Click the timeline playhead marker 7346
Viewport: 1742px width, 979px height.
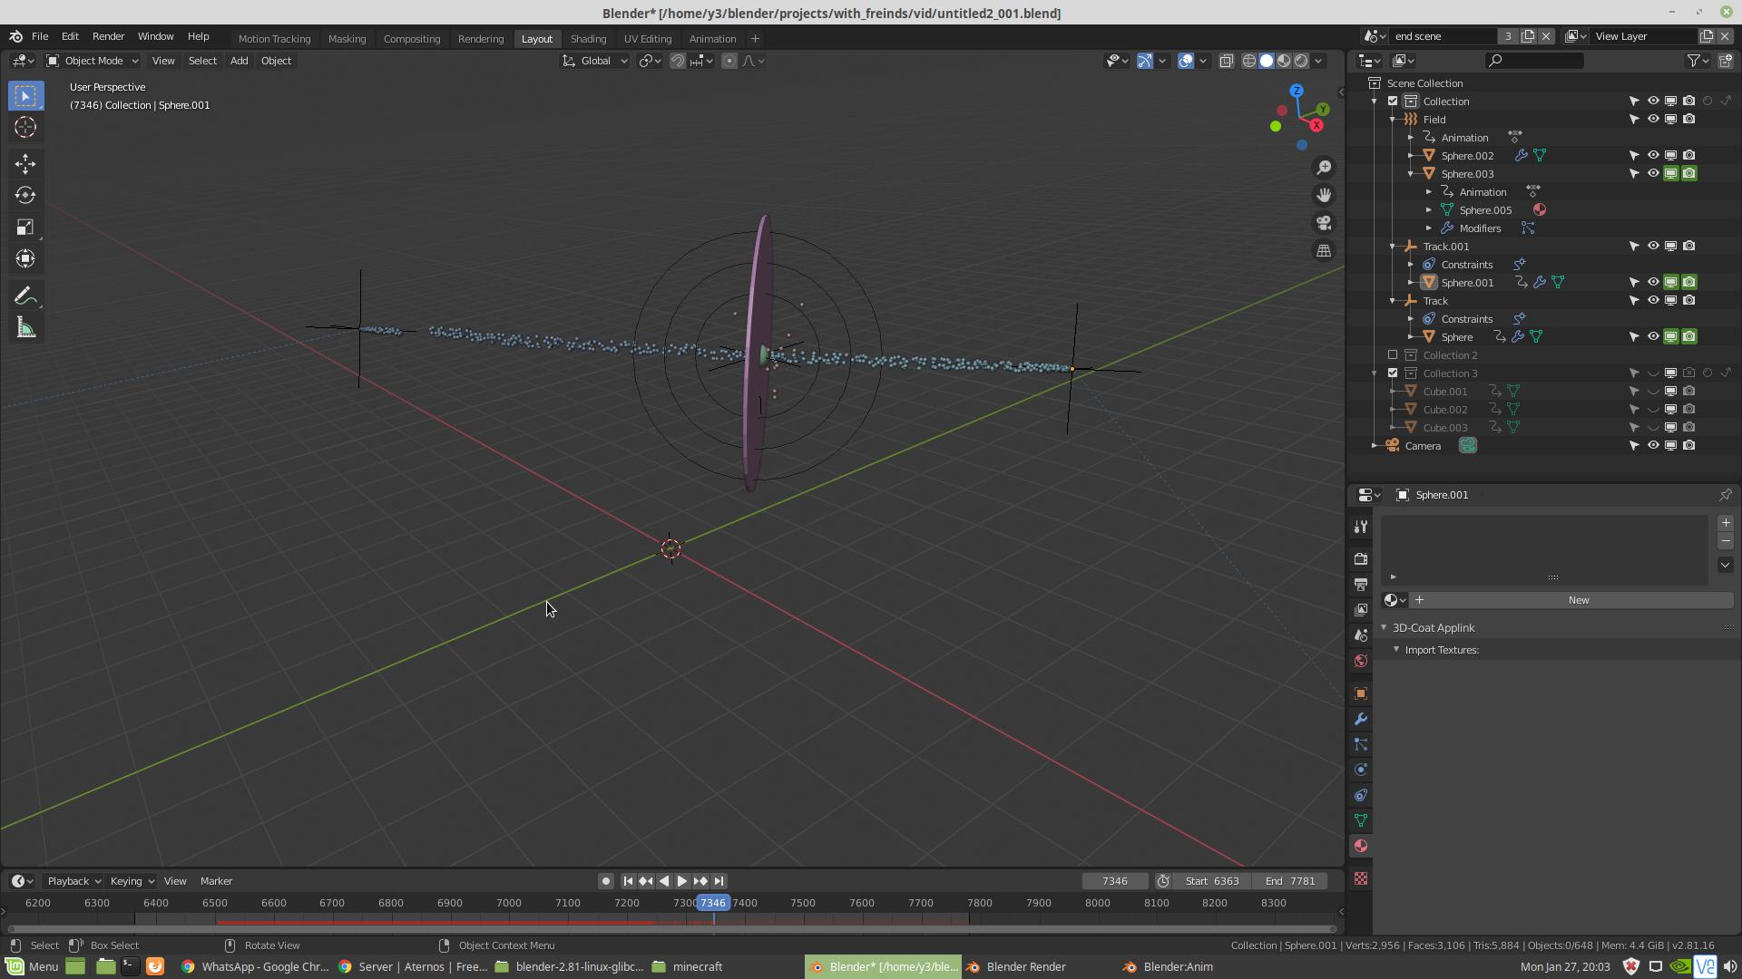(713, 903)
